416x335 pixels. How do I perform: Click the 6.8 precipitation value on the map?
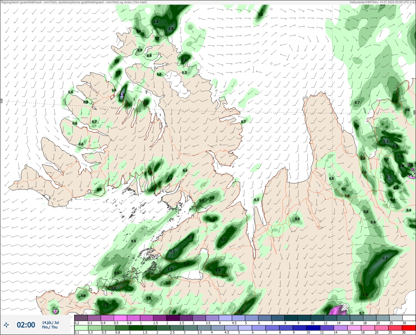pos(122,95)
